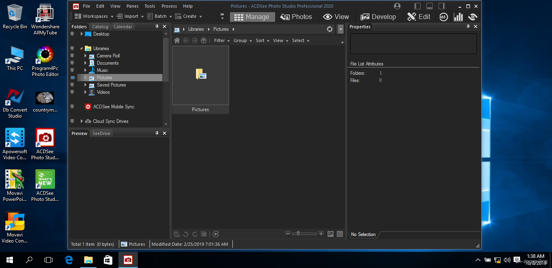This screenshot has height=268, width=552.
Task: Click ACDSee Mobile Sync icon in tree
Action: tap(88, 107)
